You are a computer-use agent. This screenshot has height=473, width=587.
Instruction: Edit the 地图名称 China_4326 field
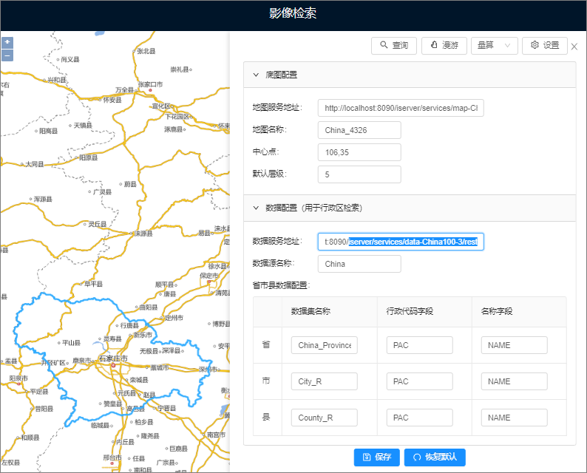[x=359, y=130]
